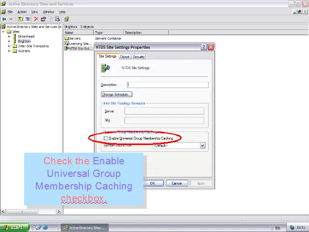Open the File menu
Screen dimensions: 309x232
[10, 12]
